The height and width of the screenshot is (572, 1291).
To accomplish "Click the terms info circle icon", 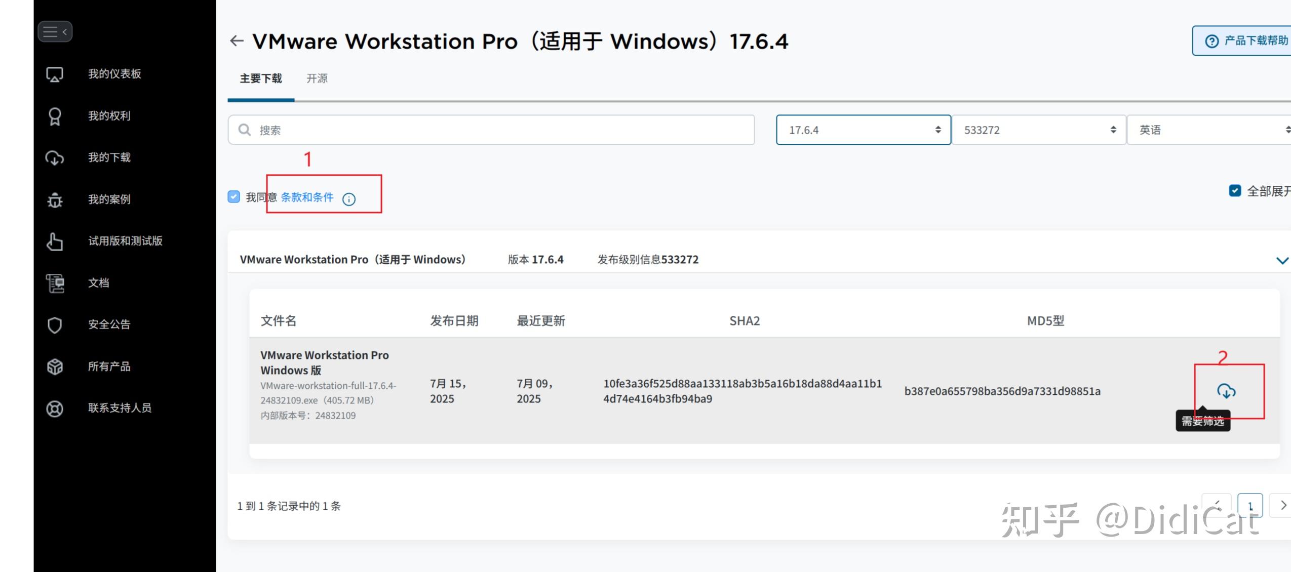I will tap(349, 199).
